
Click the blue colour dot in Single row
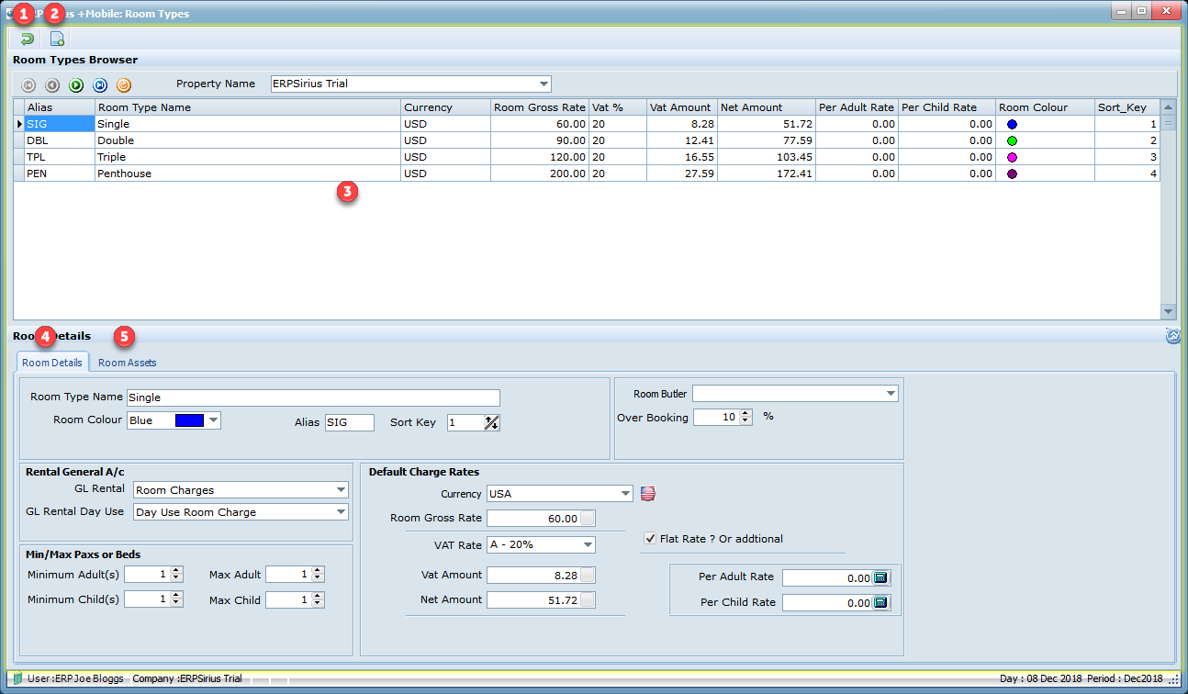pyautogui.click(x=1013, y=124)
